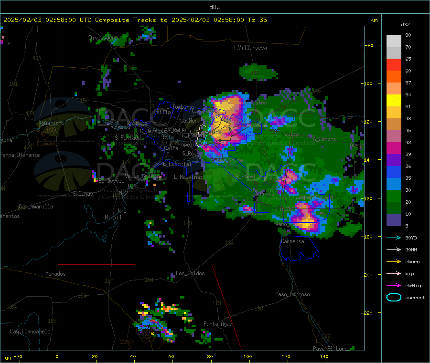Pick the red swatch between 65 and 60
Screen dimensions: 430x363
coord(394,64)
